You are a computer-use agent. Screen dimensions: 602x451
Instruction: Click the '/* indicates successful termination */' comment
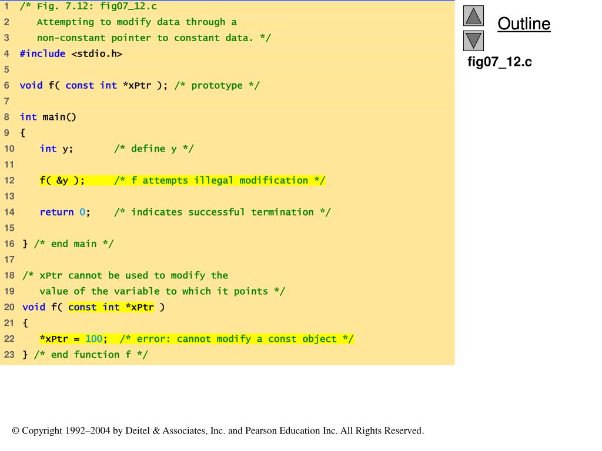[x=222, y=212]
